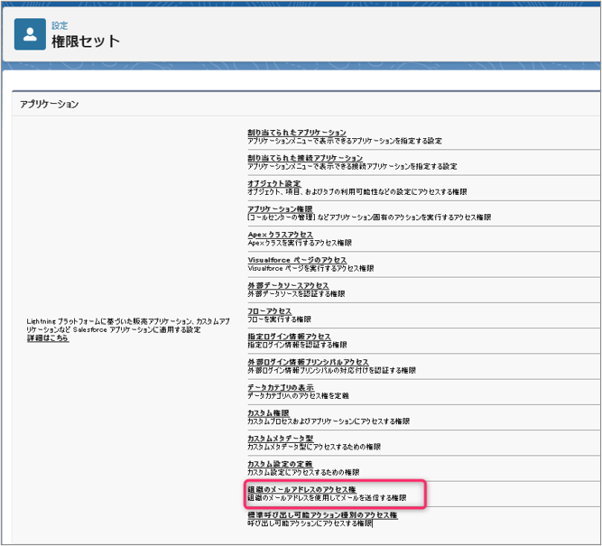Select Apex クラスアクセス link

point(280,235)
